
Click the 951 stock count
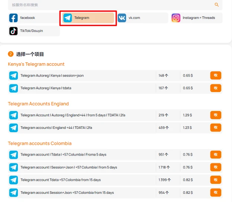[x=163, y=154]
